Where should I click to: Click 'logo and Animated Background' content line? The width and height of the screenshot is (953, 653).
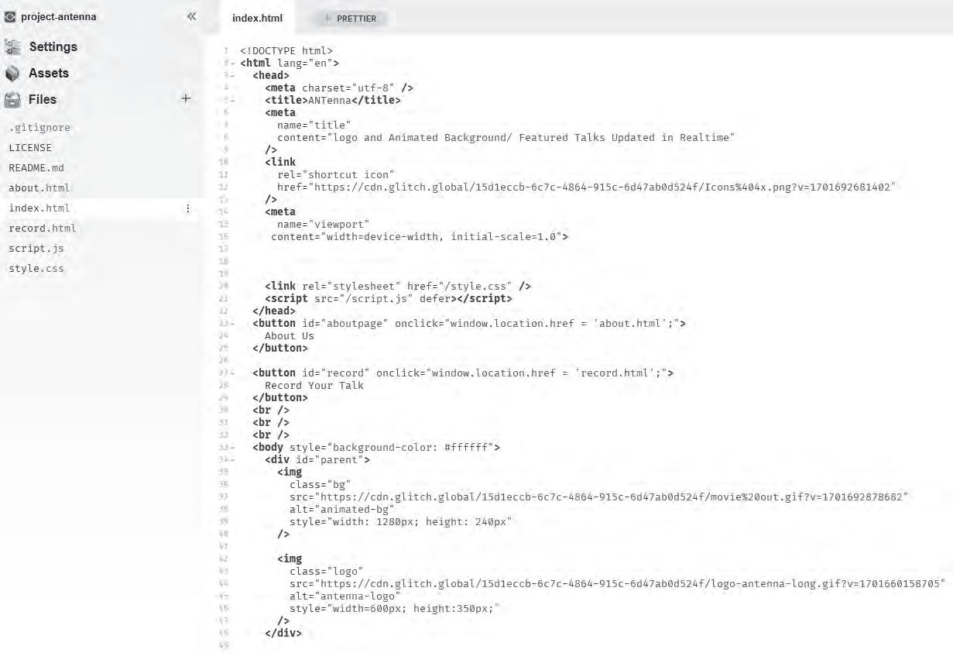pyautogui.click(x=506, y=138)
